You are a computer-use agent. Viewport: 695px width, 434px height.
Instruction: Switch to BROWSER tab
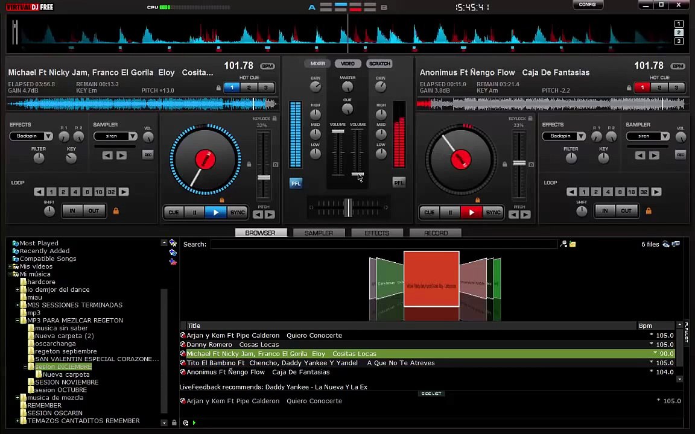(x=261, y=233)
